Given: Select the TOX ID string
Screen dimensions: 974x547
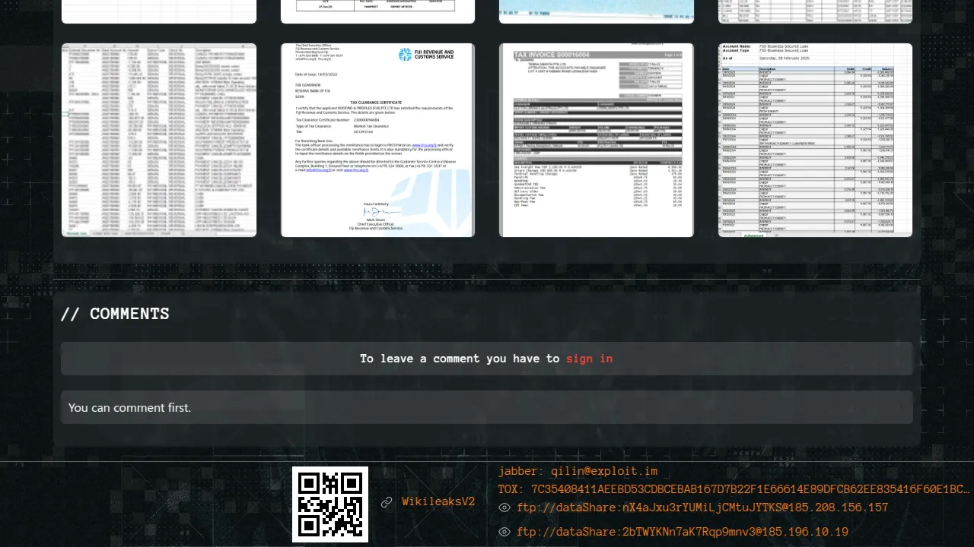Looking at the screenshot, I should pyautogui.click(x=734, y=489).
